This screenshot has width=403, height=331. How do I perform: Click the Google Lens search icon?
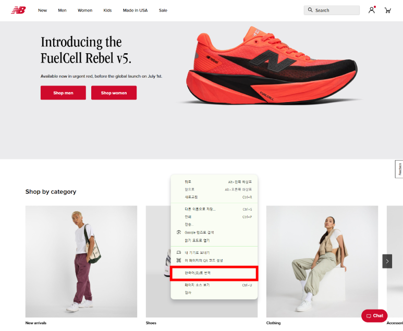tap(179, 232)
